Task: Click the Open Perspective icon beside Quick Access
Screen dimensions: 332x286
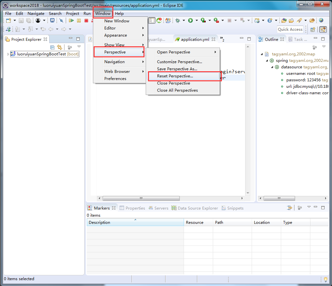Action: click(x=313, y=30)
